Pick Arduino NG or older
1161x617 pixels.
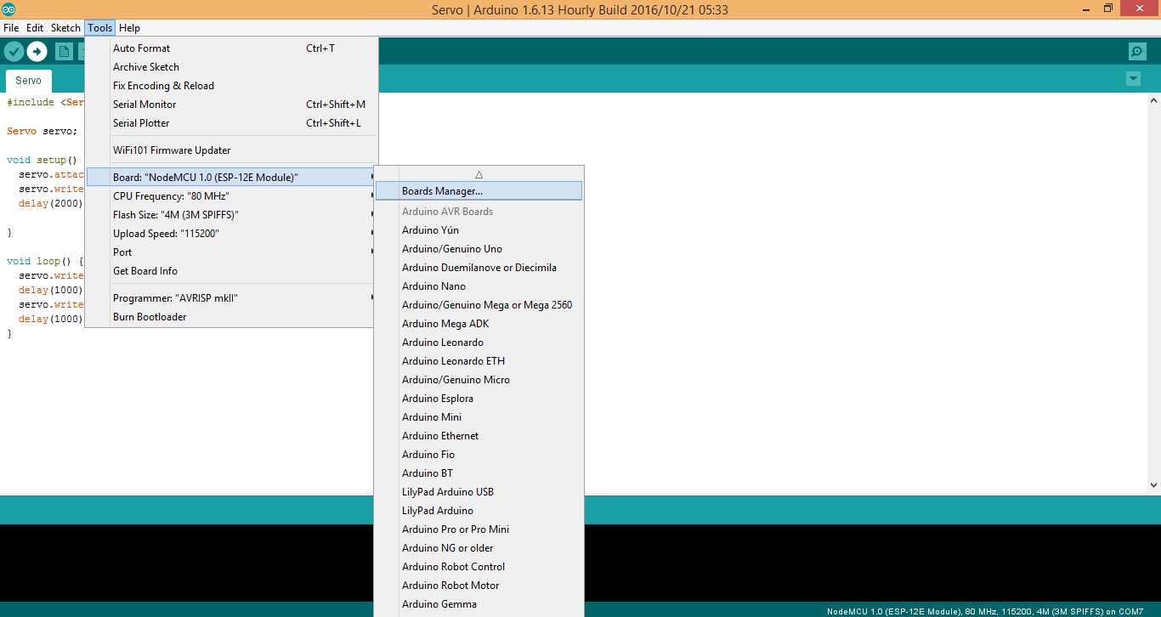479,548
